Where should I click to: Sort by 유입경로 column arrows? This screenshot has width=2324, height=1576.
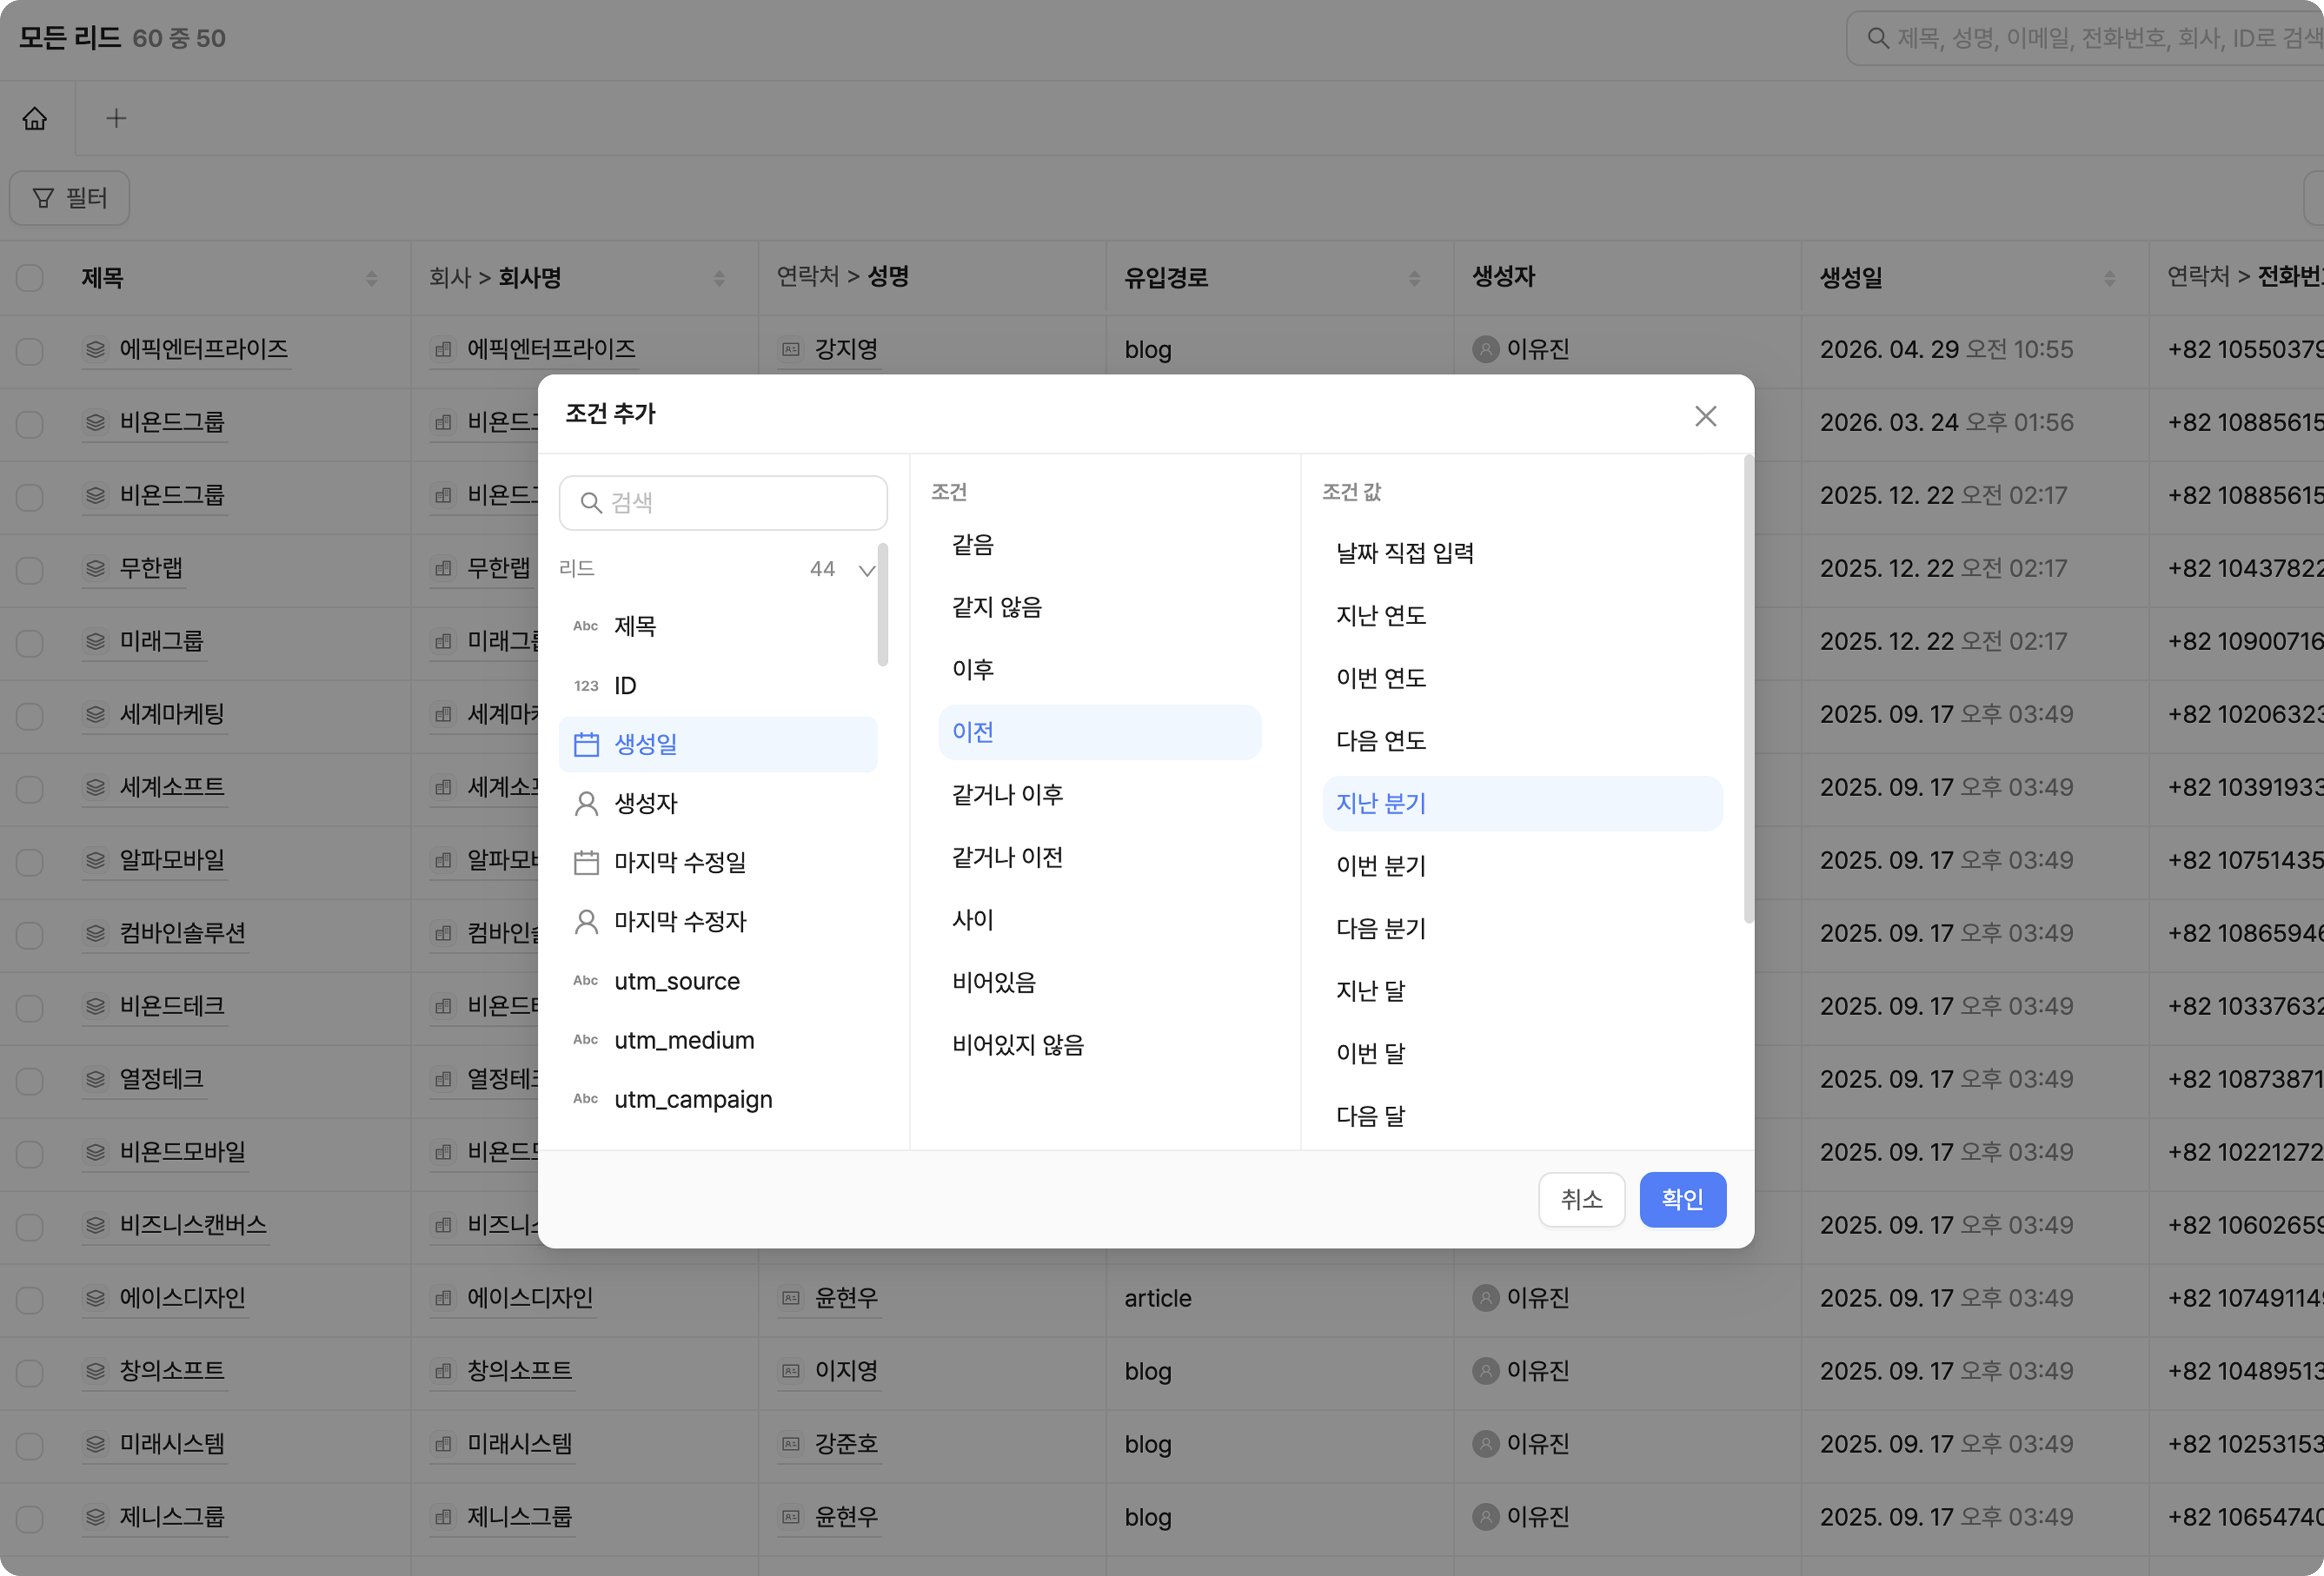(x=1414, y=279)
